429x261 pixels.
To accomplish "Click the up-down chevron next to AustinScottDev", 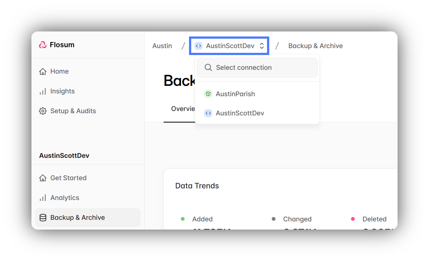I will 262,46.
